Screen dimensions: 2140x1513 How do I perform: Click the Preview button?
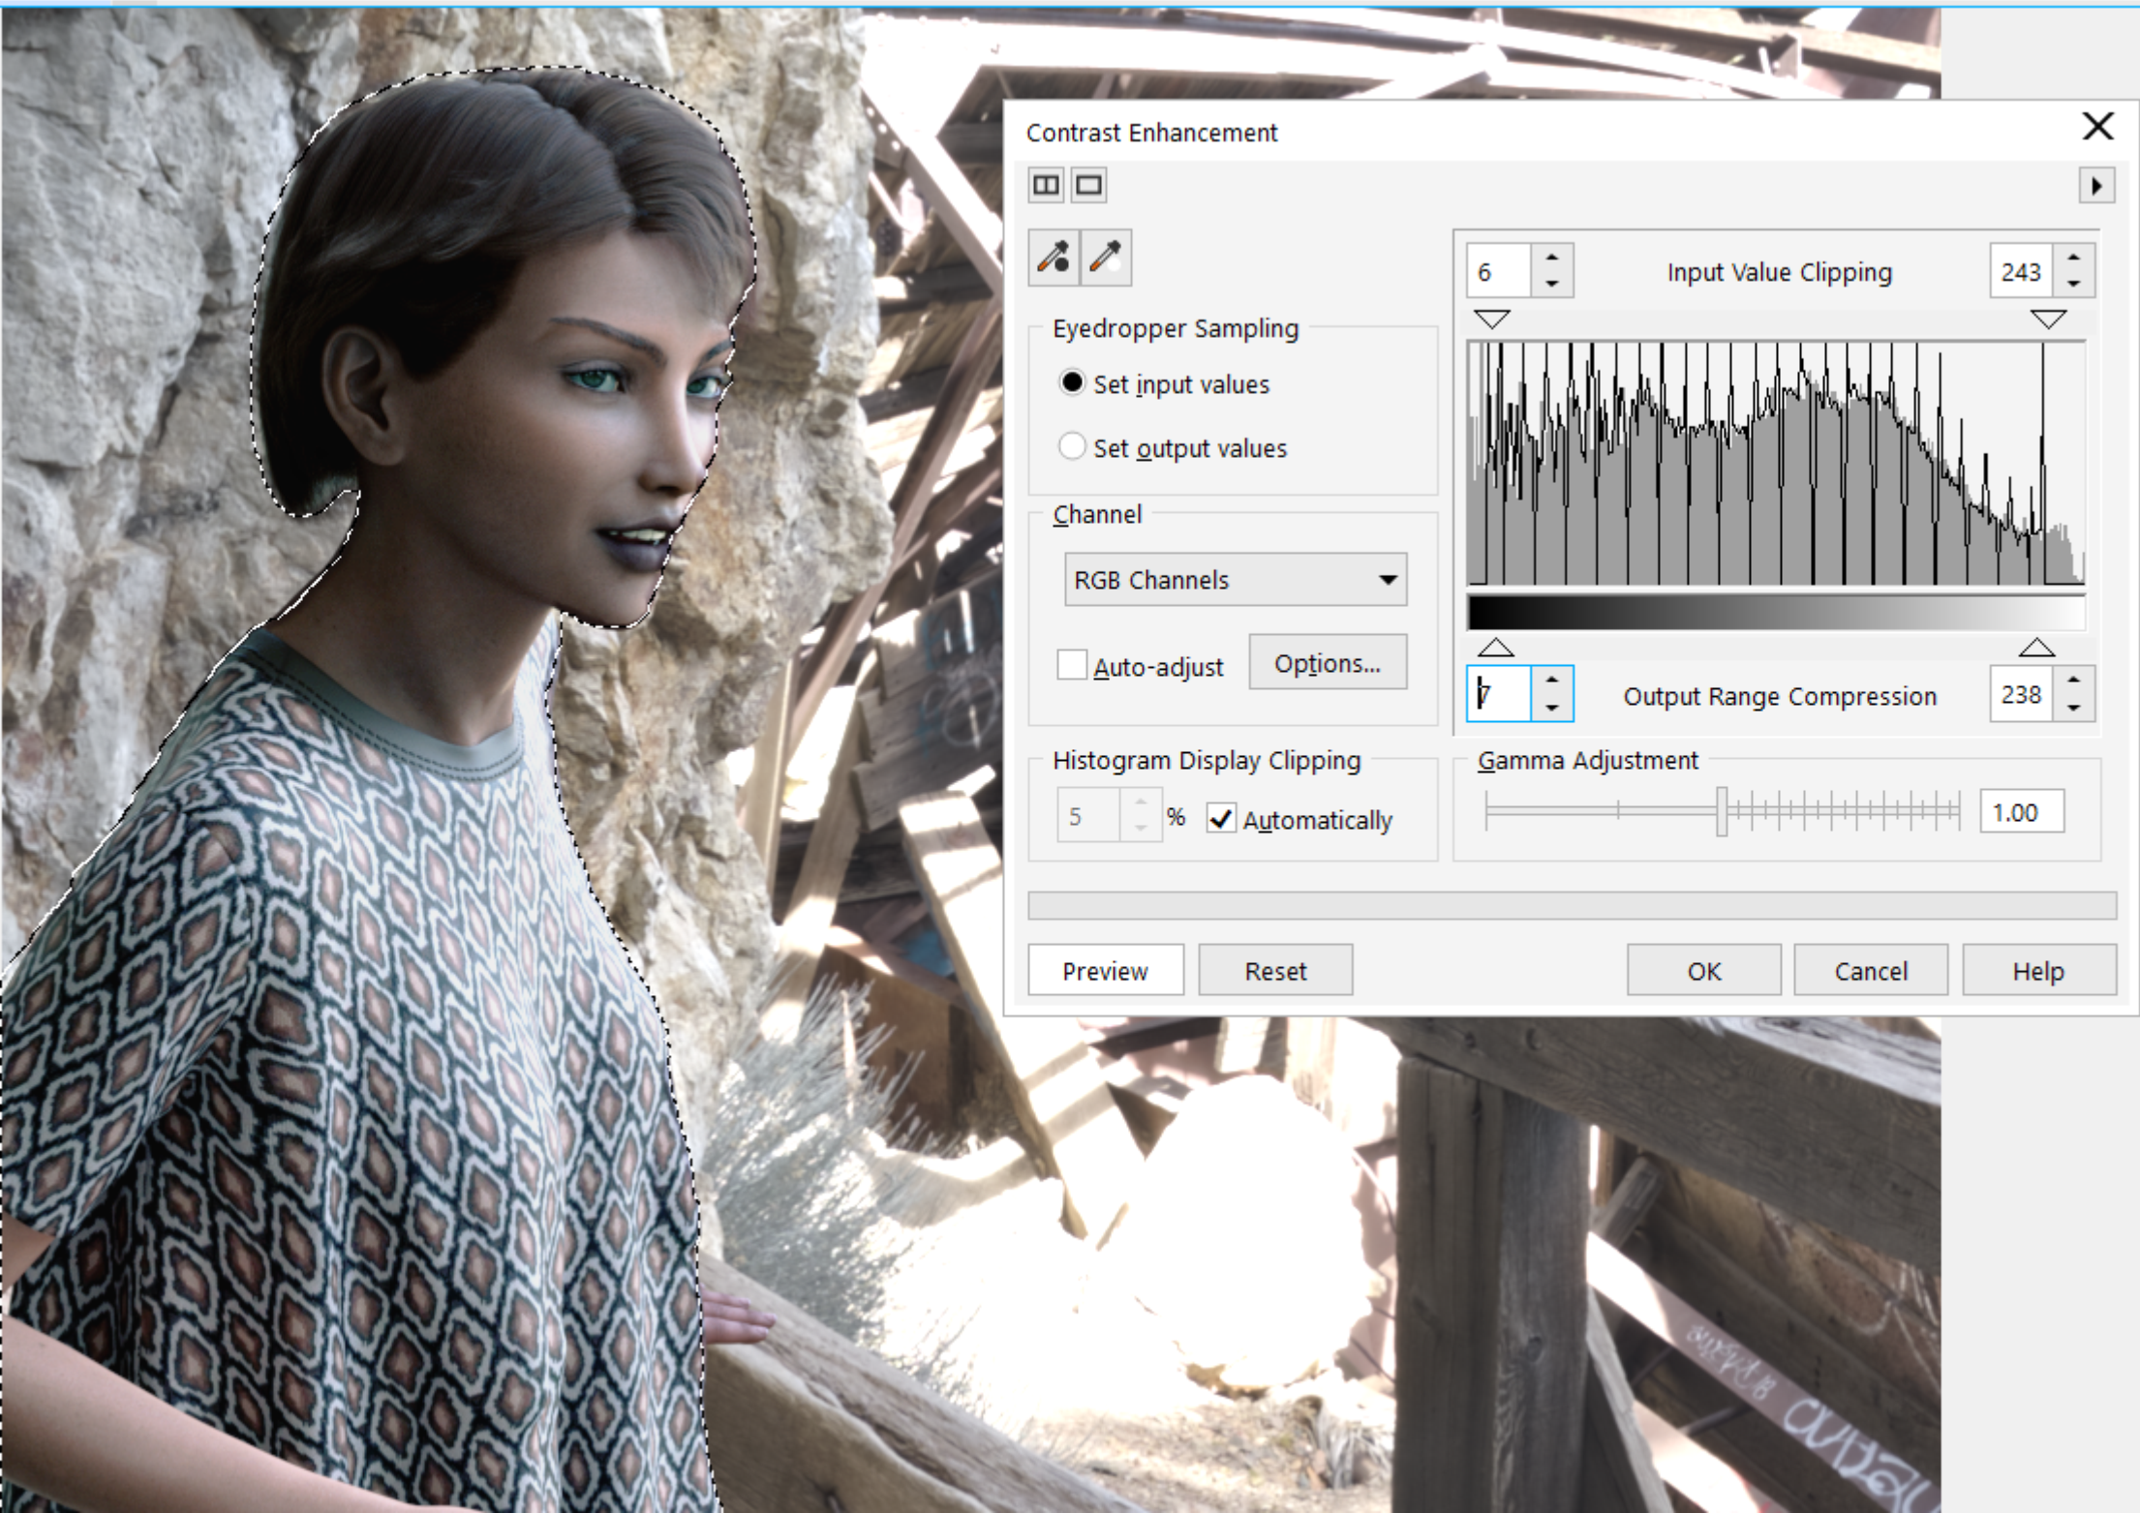pos(1105,970)
